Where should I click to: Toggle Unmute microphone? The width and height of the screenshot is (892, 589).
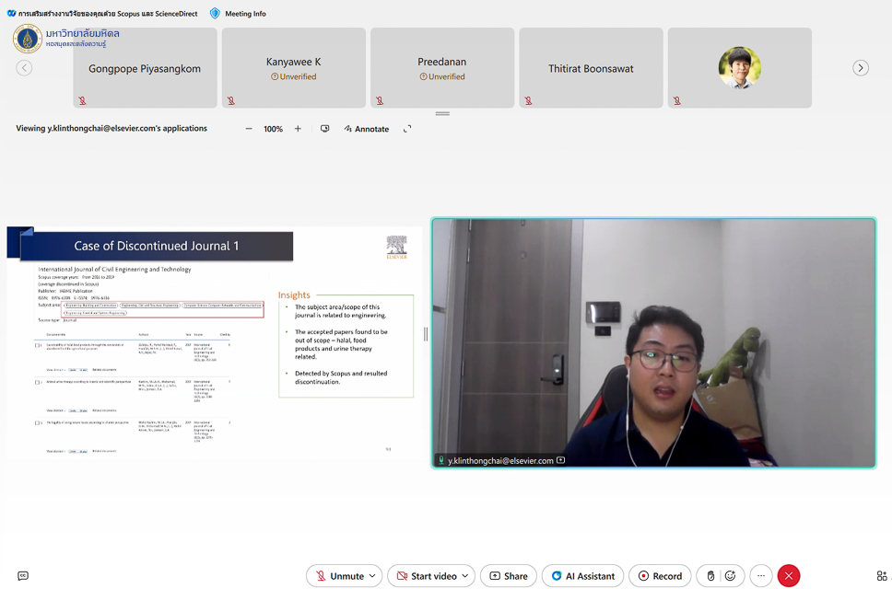(x=338, y=576)
